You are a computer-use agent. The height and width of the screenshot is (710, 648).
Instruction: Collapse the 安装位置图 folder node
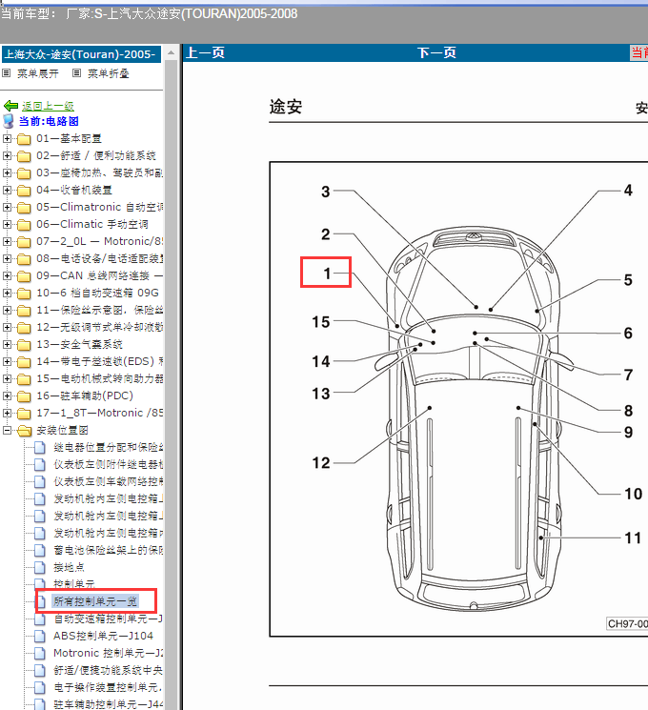(7, 431)
